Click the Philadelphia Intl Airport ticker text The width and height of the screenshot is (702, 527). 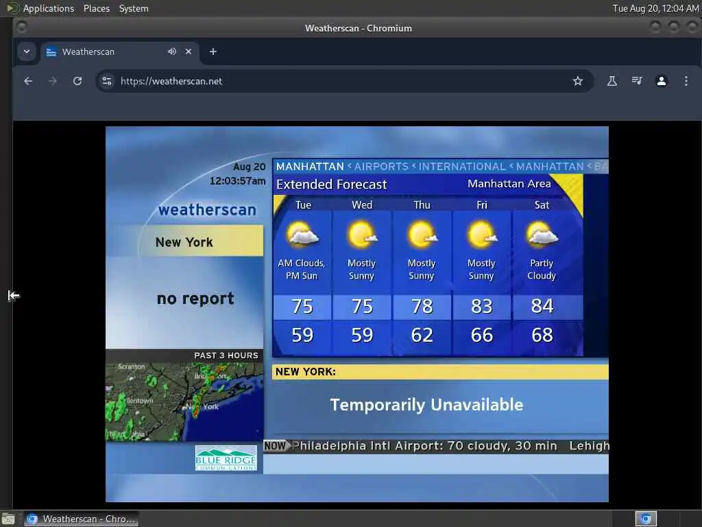[424, 446]
